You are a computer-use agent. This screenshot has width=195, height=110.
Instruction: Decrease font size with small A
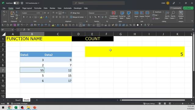[x=48, y=13]
